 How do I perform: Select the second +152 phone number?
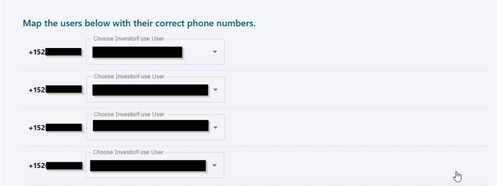point(55,90)
